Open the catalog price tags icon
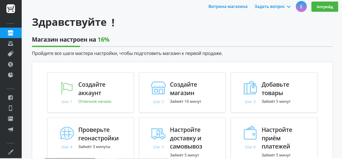 pyautogui.click(x=11, y=54)
